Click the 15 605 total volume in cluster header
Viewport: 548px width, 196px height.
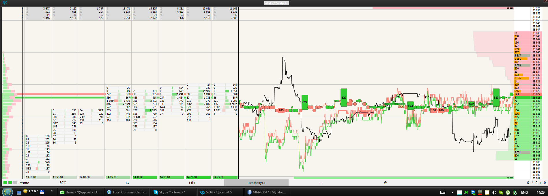pyautogui.click(x=153, y=9)
